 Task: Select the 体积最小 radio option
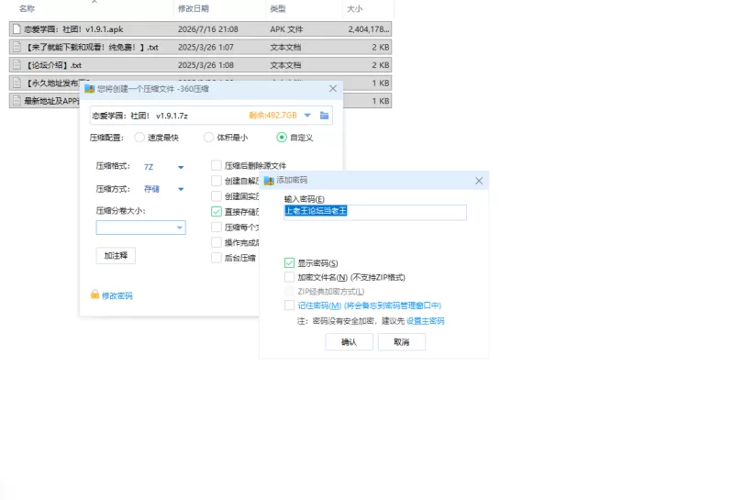tap(208, 138)
